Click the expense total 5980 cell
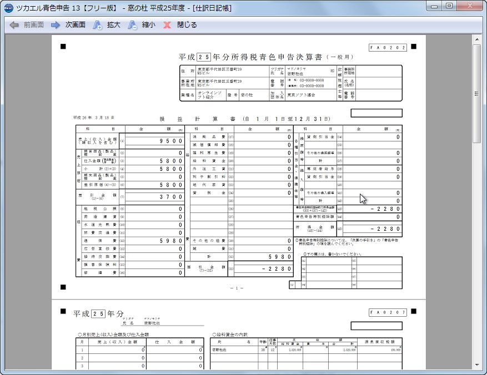This screenshot has width=487, height=375. [263, 257]
